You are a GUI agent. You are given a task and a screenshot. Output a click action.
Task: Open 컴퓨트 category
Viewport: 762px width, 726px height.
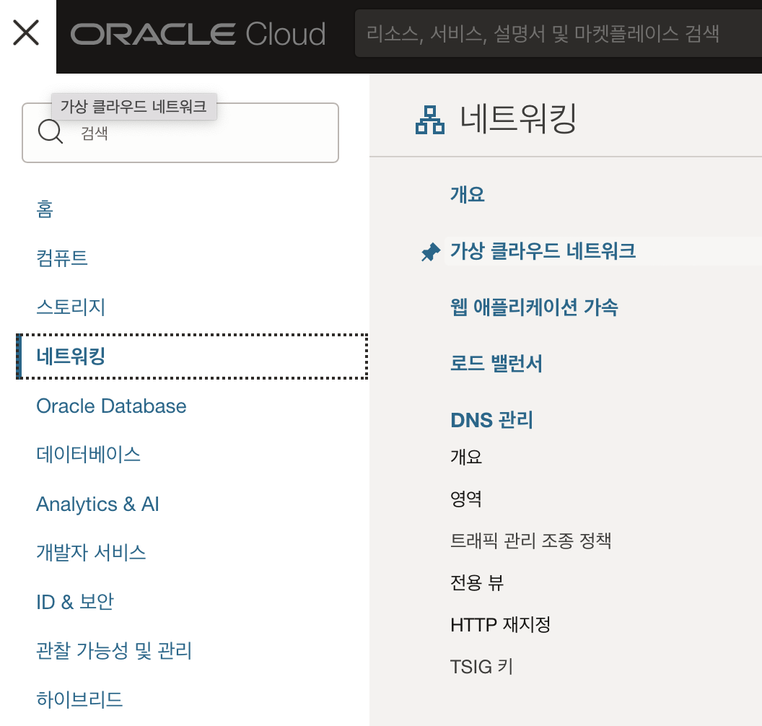(x=62, y=258)
